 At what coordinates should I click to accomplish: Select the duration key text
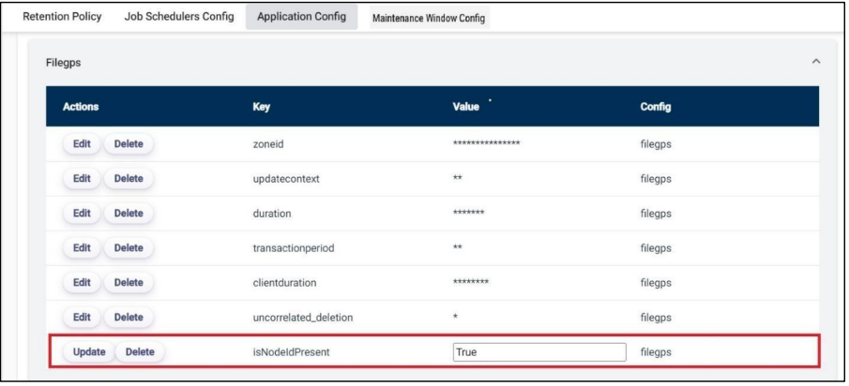pyautogui.click(x=272, y=214)
